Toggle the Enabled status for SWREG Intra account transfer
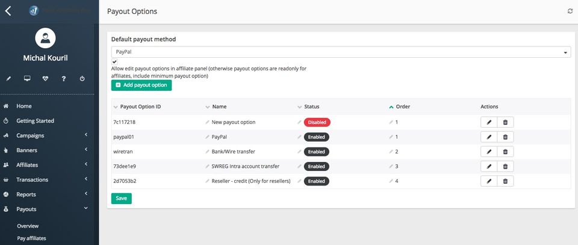This screenshot has height=245, width=578. tap(316, 166)
